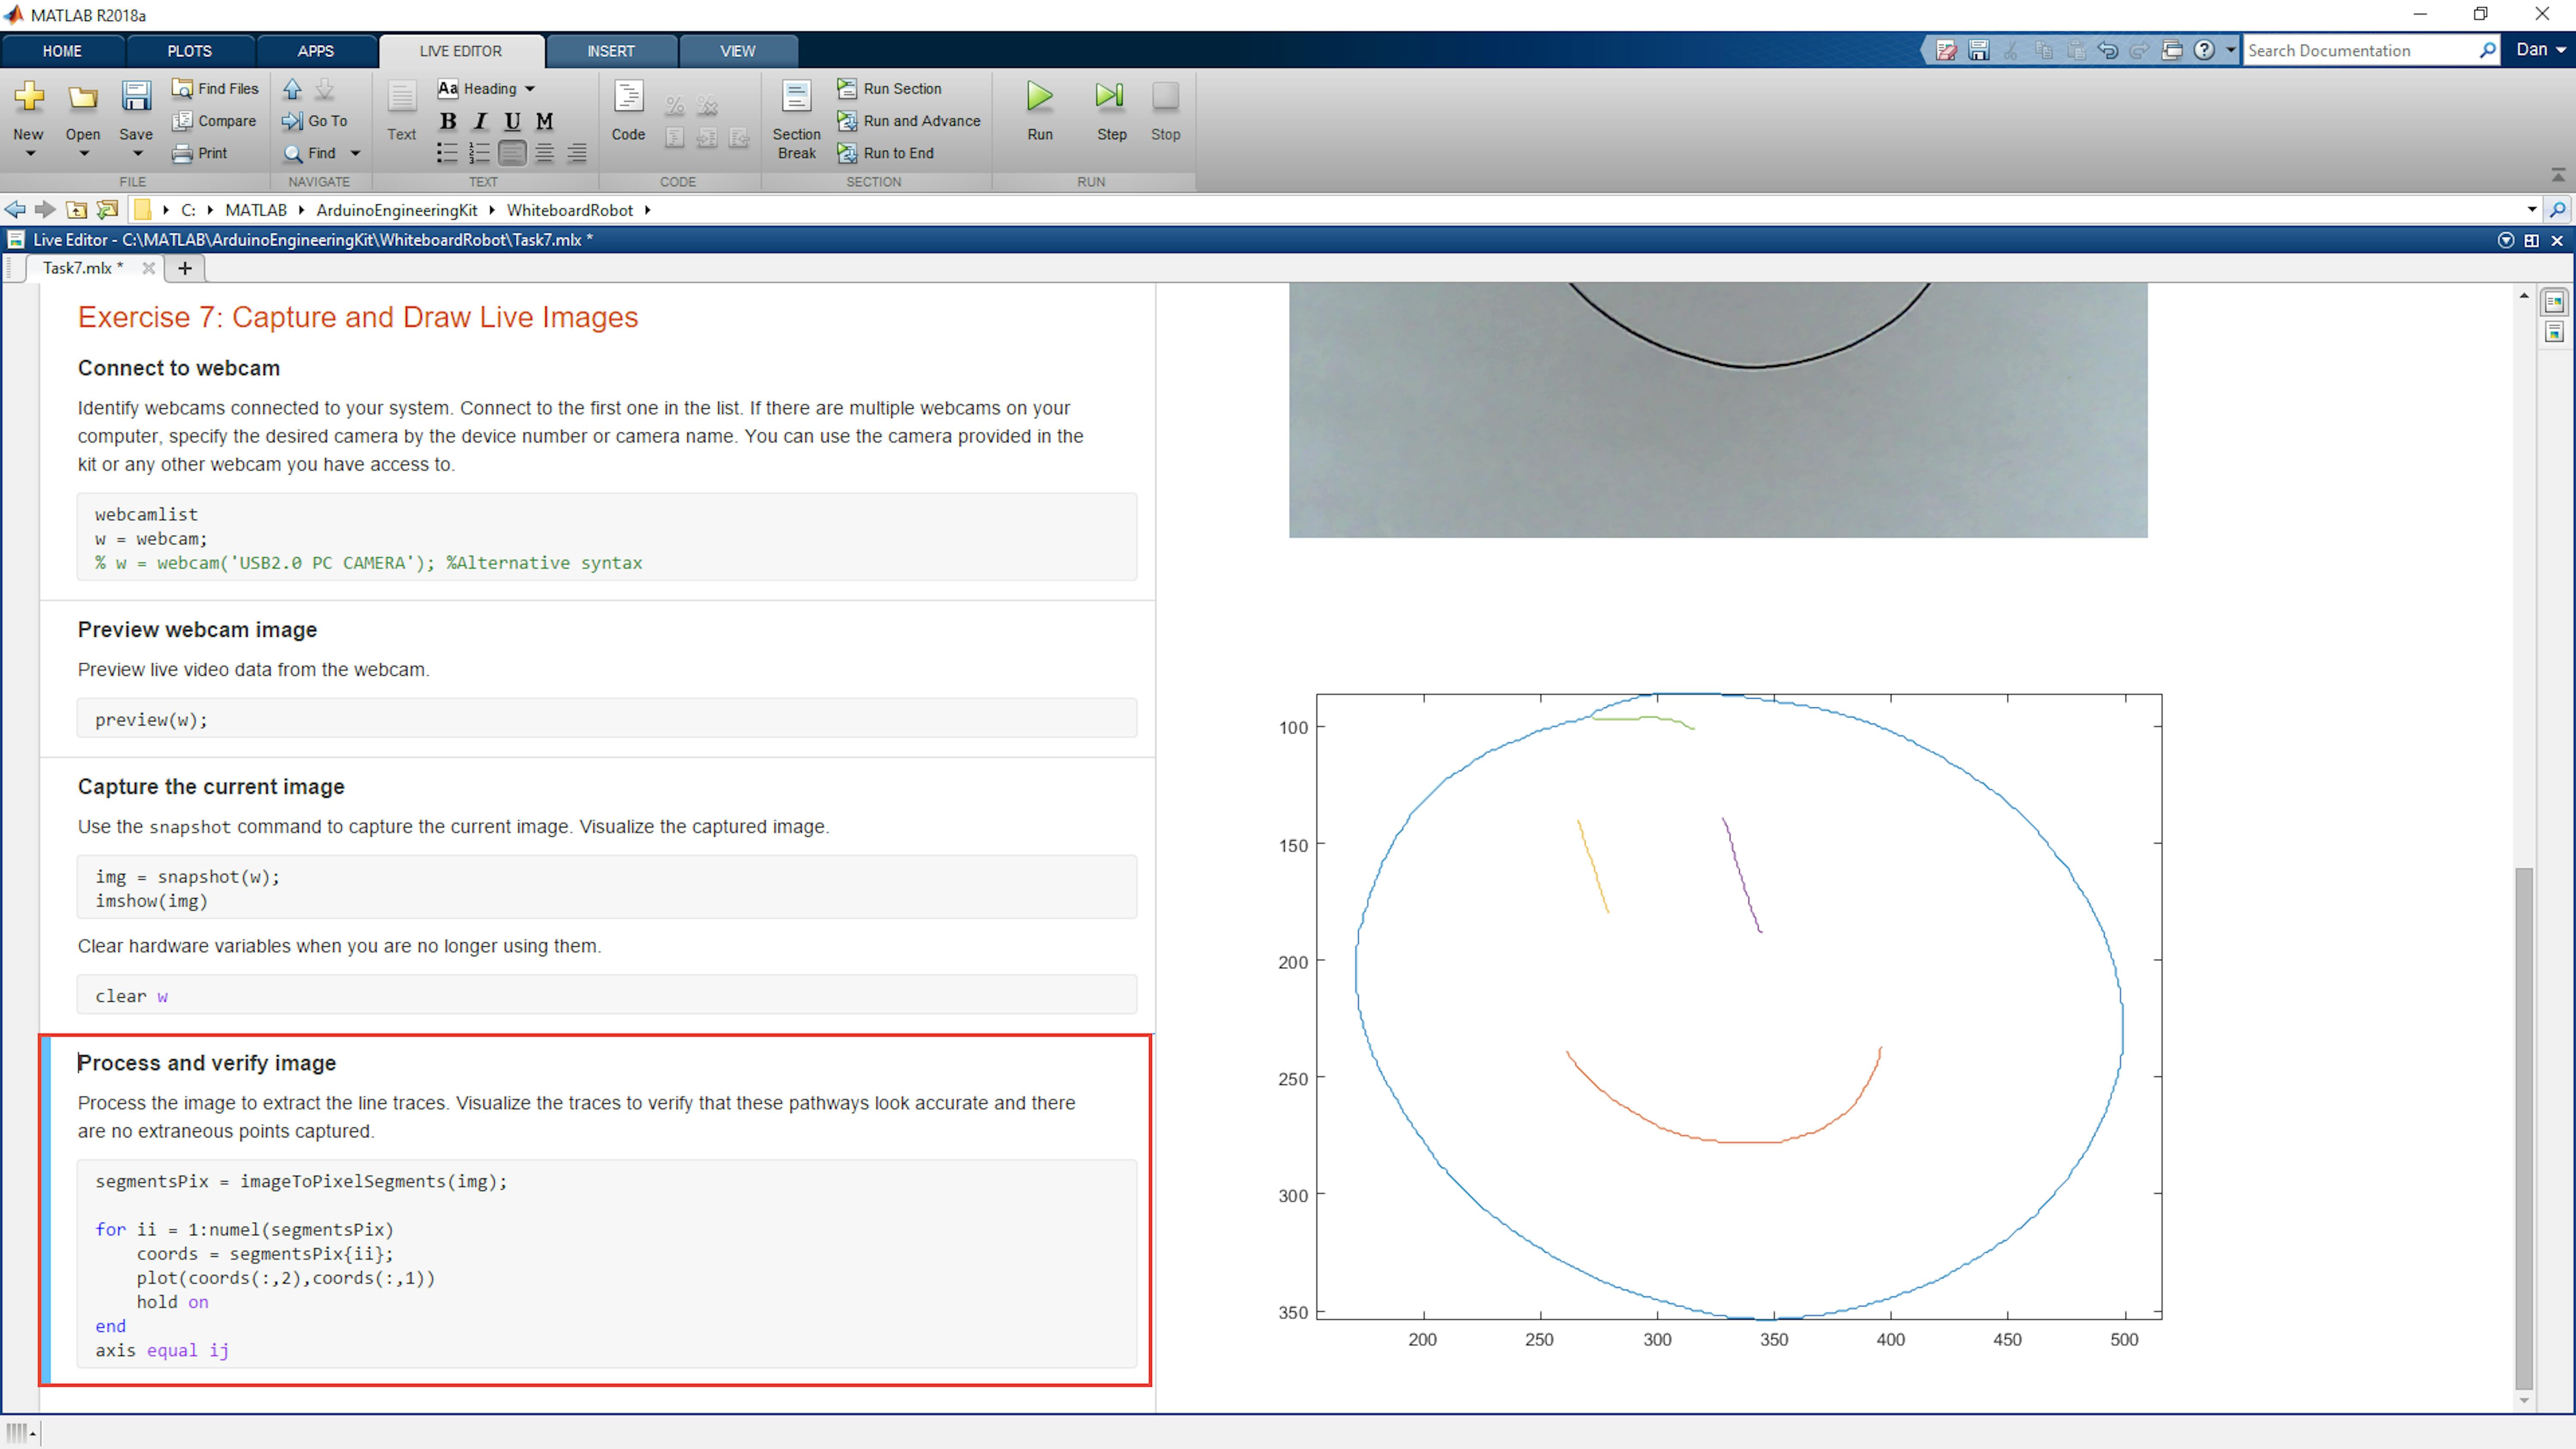Click the Browse for folder icon
The image size is (2576, 1449).
click(107, 209)
